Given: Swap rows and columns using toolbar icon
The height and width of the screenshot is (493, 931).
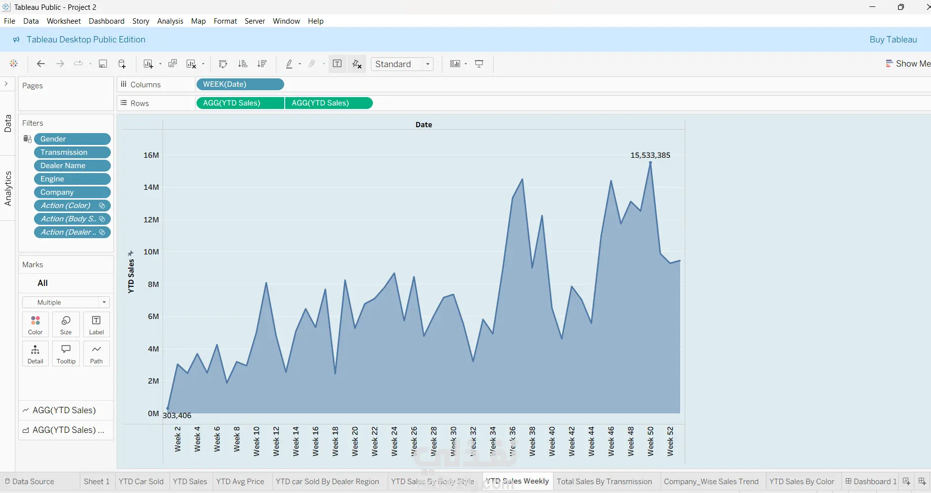Looking at the screenshot, I should pos(223,64).
